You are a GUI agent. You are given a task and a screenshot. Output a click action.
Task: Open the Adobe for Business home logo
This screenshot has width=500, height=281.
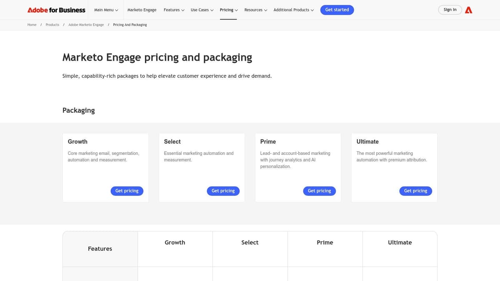coord(56,10)
